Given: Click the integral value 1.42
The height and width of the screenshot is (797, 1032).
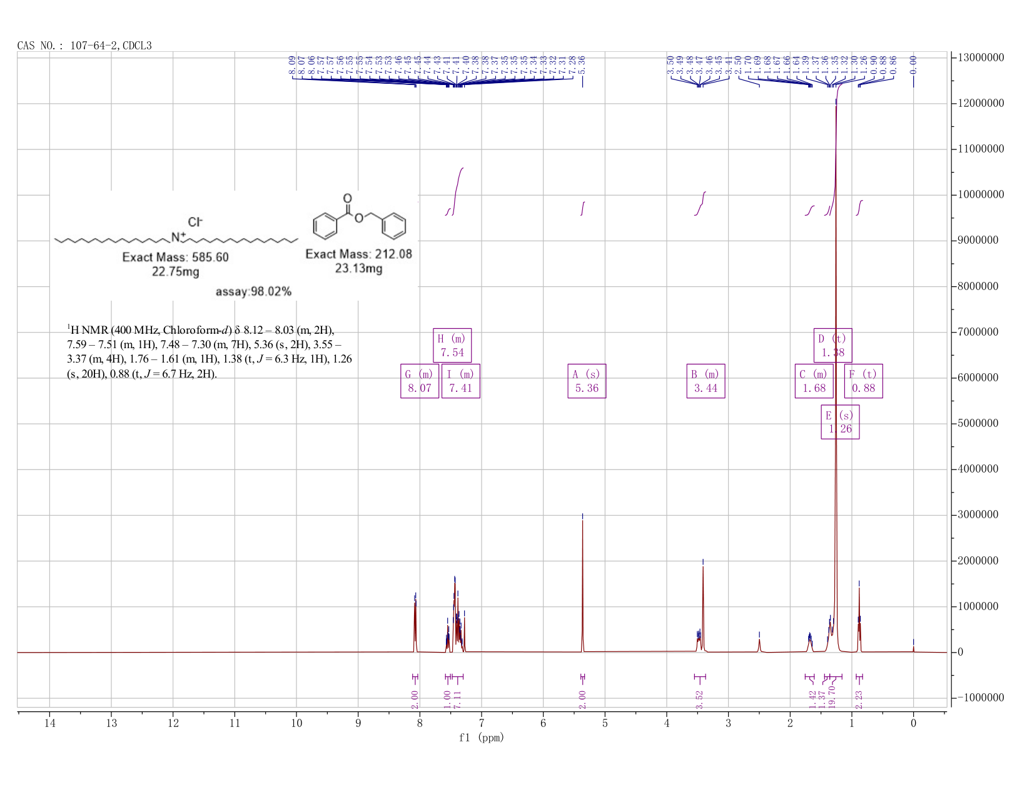Looking at the screenshot, I should click(x=812, y=699).
